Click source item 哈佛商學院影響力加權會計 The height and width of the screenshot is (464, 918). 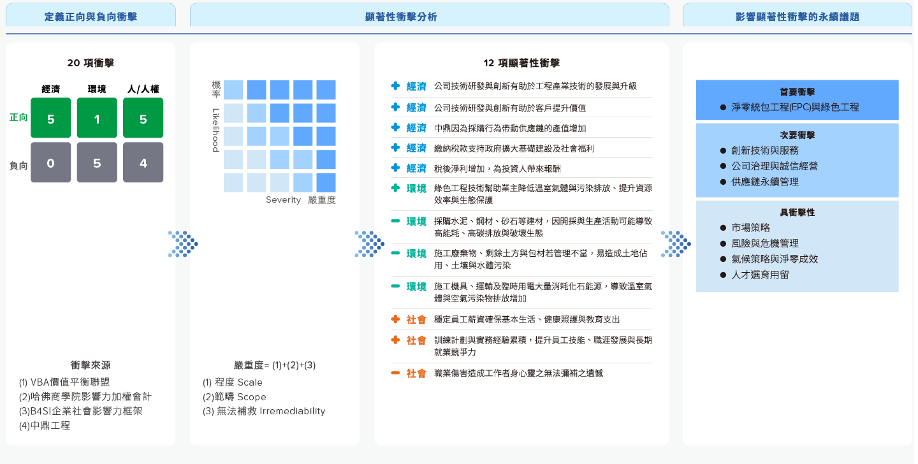(85, 396)
